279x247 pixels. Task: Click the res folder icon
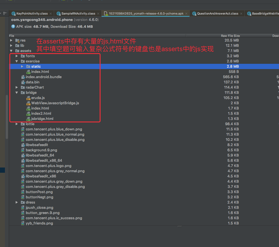coord(17,40)
